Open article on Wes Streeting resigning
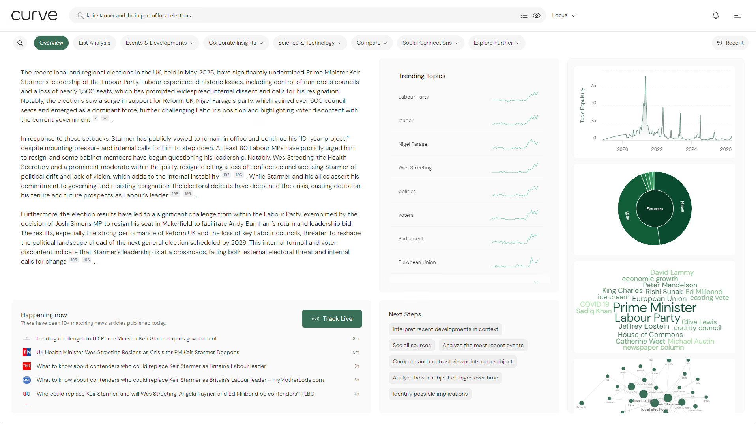Viewport: 756px width, 424px height. click(x=138, y=353)
